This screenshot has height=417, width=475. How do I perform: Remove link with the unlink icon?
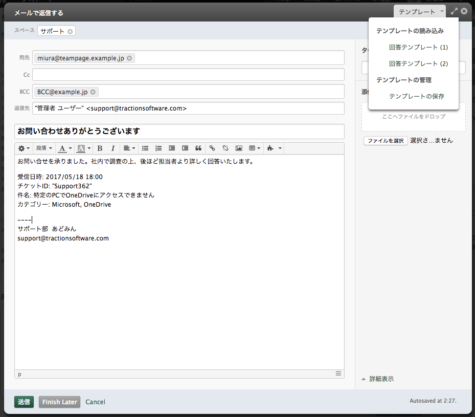point(225,148)
